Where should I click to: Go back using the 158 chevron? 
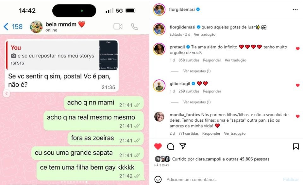(13, 27)
